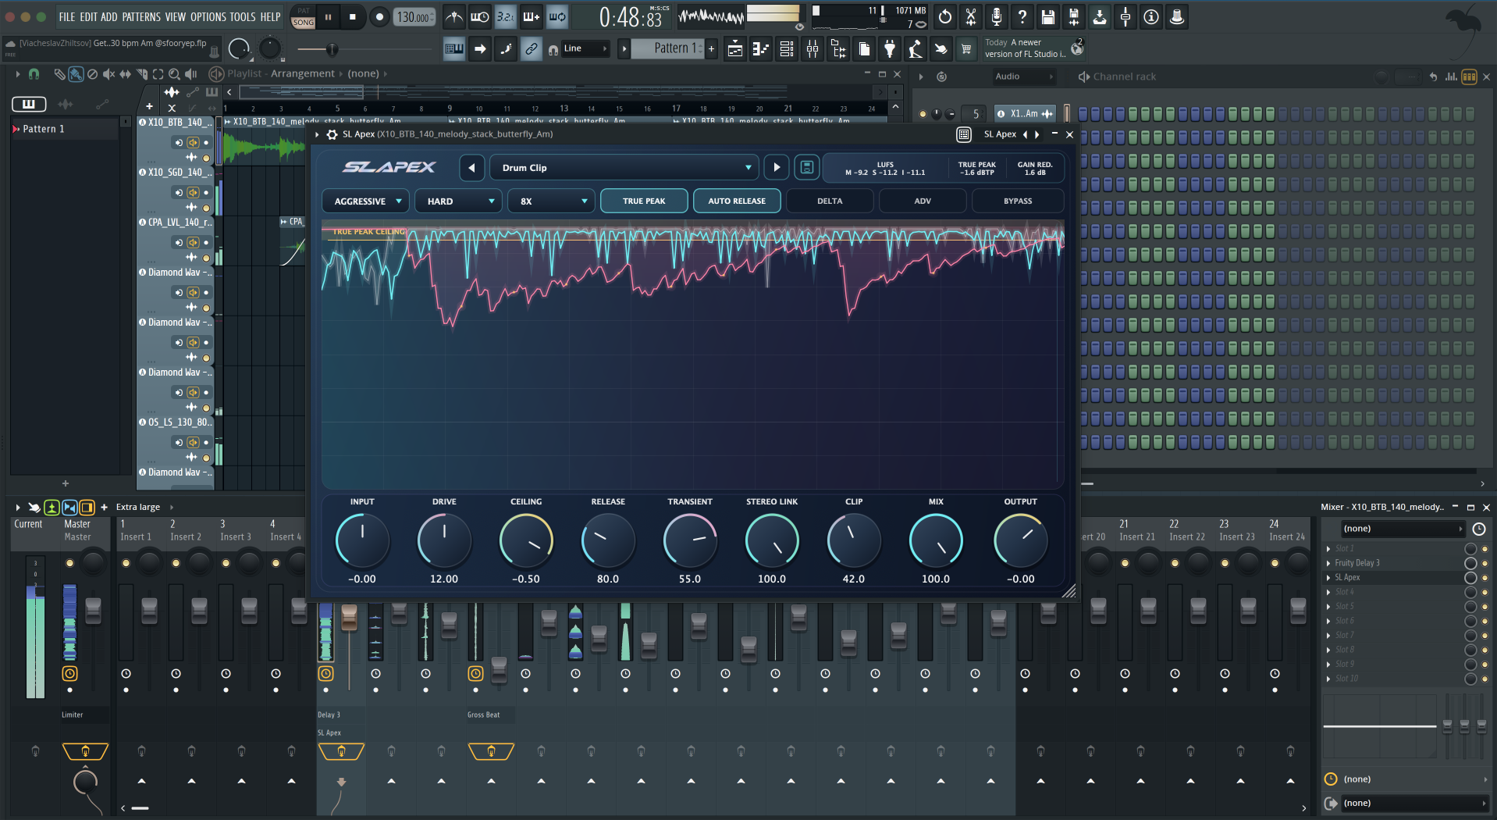Toggle DELTA monitoring in SL Apex
The width and height of the screenshot is (1497, 820).
tap(830, 201)
